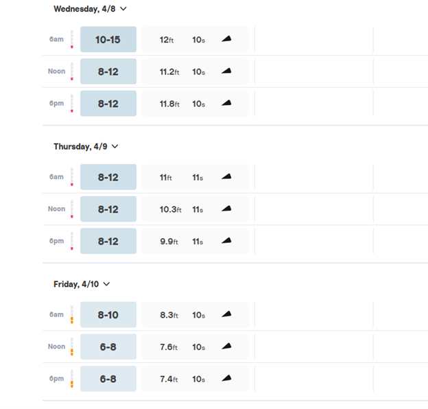
Task: Select the 10-15 surf height Wednesday 6am
Action: tap(108, 39)
